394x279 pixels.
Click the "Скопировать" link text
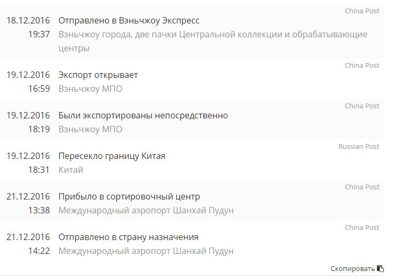(x=352, y=268)
